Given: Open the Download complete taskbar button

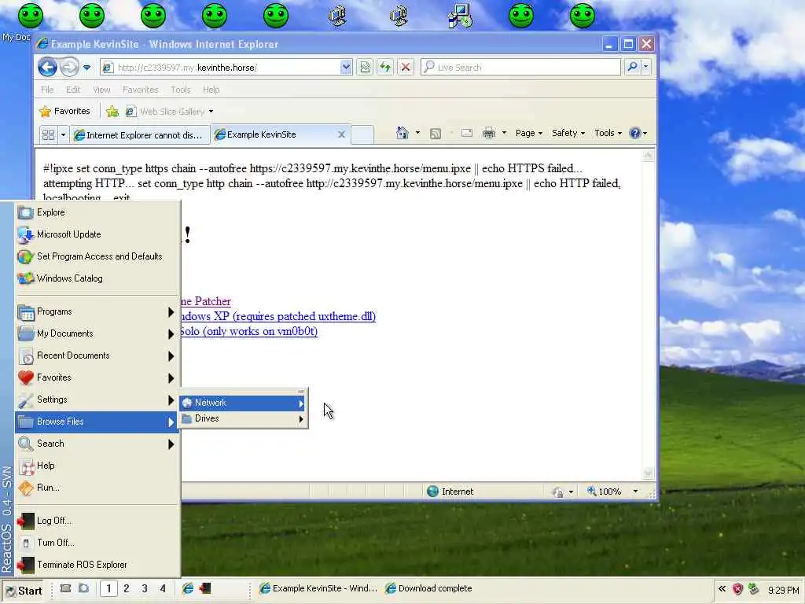Looking at the screenshot, I should point(430,588).
